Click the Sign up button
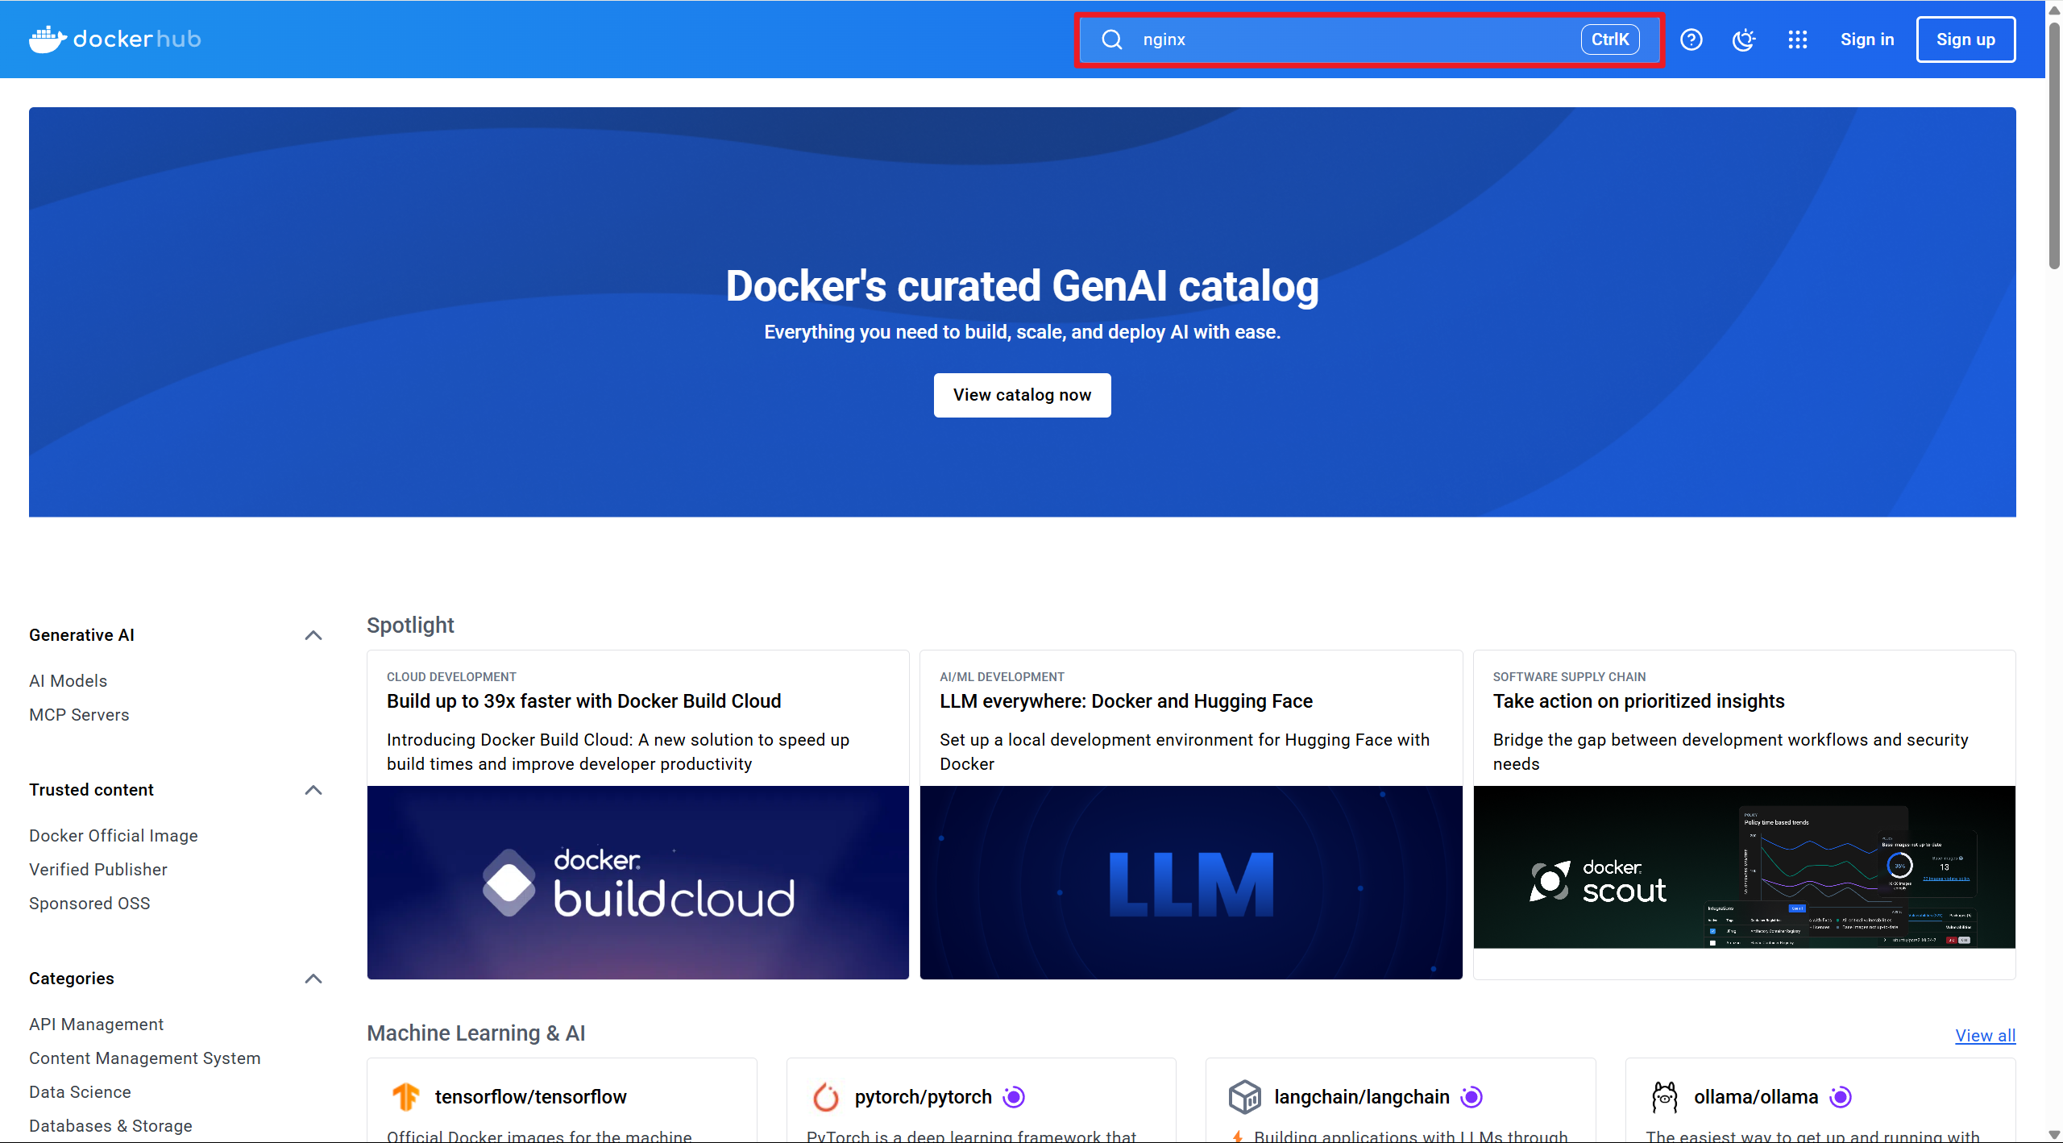Viewport: 2063px width, 1143px height. [x=1965, y=39]
